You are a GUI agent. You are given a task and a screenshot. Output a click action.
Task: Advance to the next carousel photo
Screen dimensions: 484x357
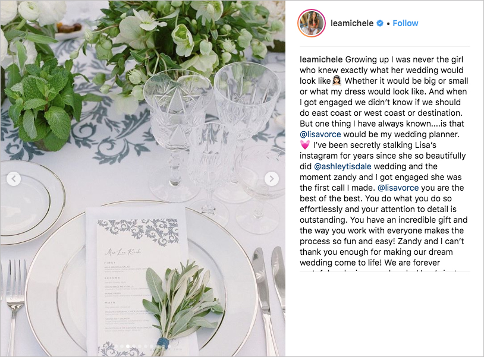[271, 179]
